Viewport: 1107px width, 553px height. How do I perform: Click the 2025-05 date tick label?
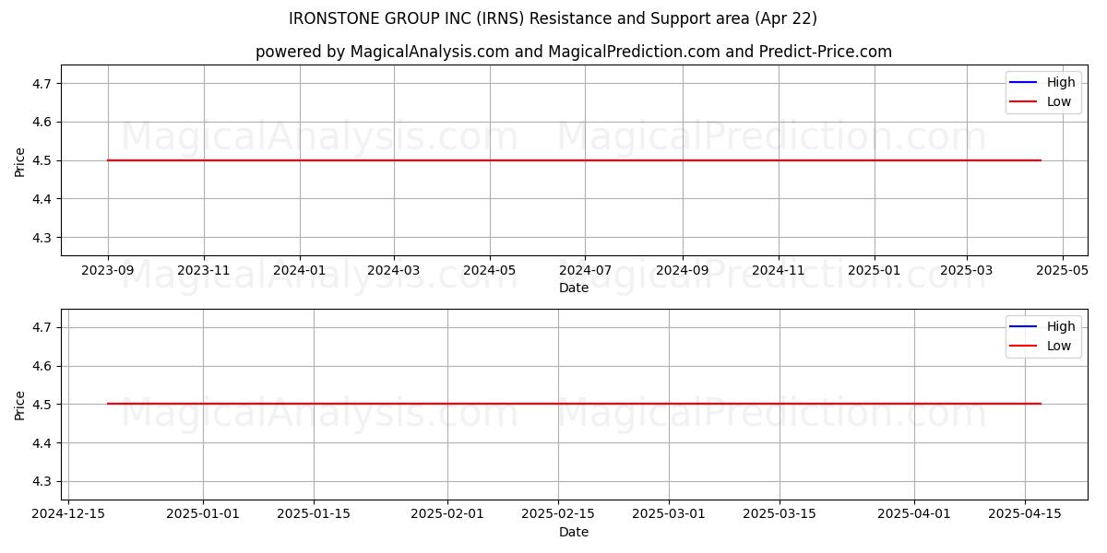pyautogui.click(x=1063, y=271)
